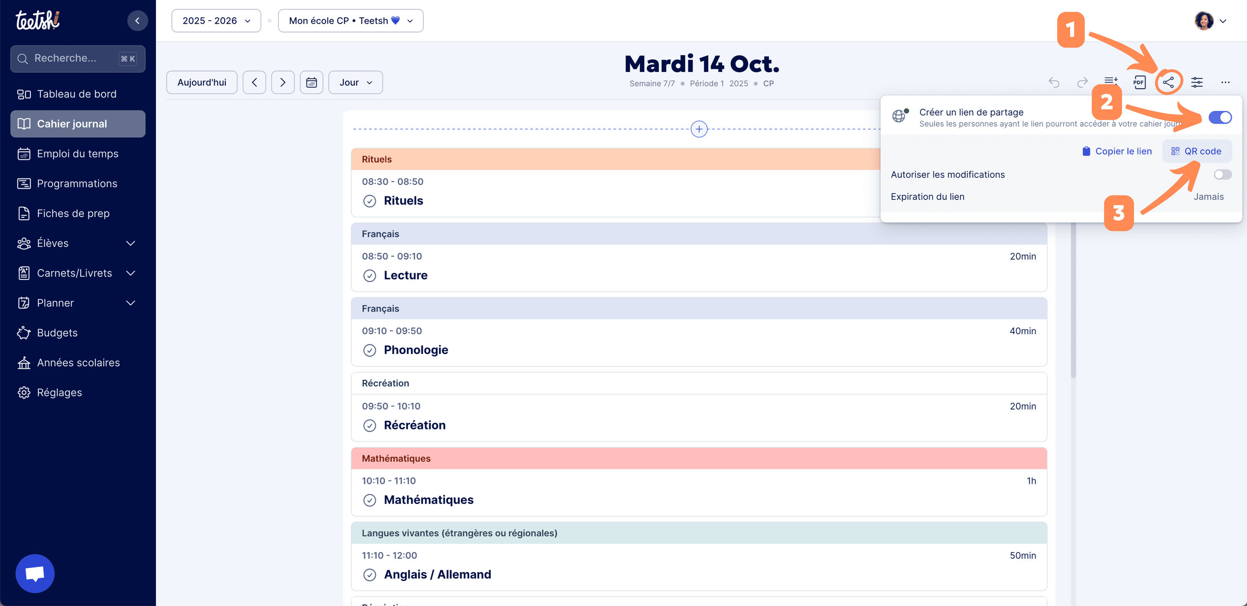Open the 2025 - 2026 school year dropdown
Image resolution: width=1247 pixels, height=606 pixels.
pos(216,21)
